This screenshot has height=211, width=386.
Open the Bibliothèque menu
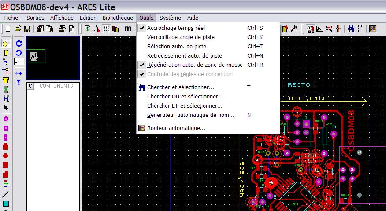[118, 18]
